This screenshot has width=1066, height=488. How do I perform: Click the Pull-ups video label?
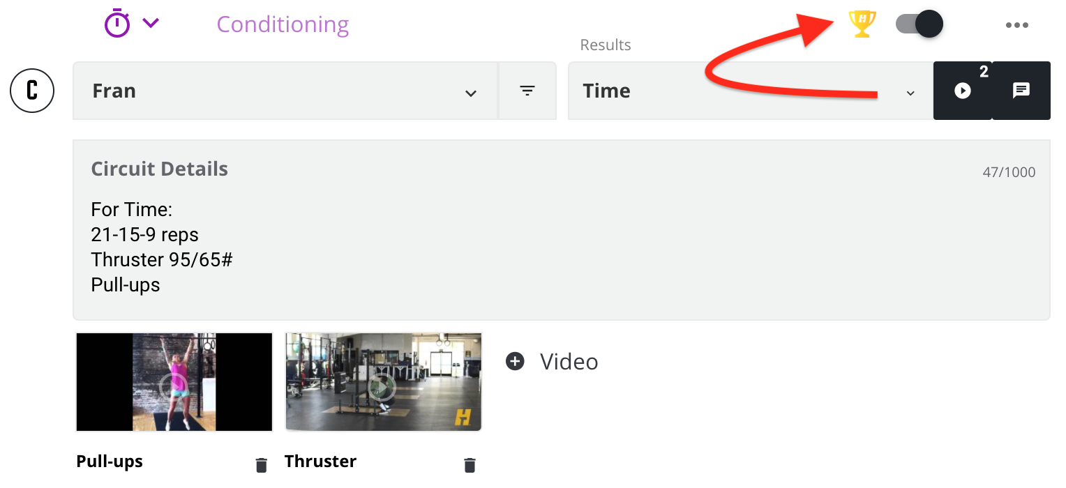110,462
